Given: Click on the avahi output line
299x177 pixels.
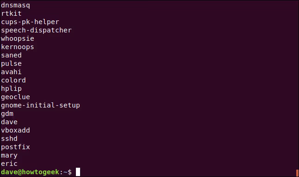Looking at the screenshot, I should click(x=11, y=72).
